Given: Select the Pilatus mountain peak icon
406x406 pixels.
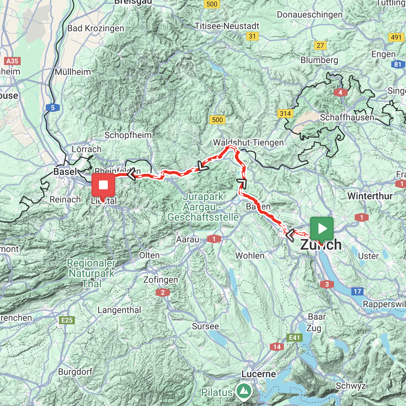Looking at the screenshot, I should point(244,391).
